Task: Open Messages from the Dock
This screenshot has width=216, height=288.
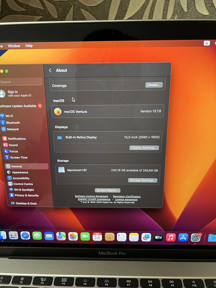Action: tap(37, 236)
